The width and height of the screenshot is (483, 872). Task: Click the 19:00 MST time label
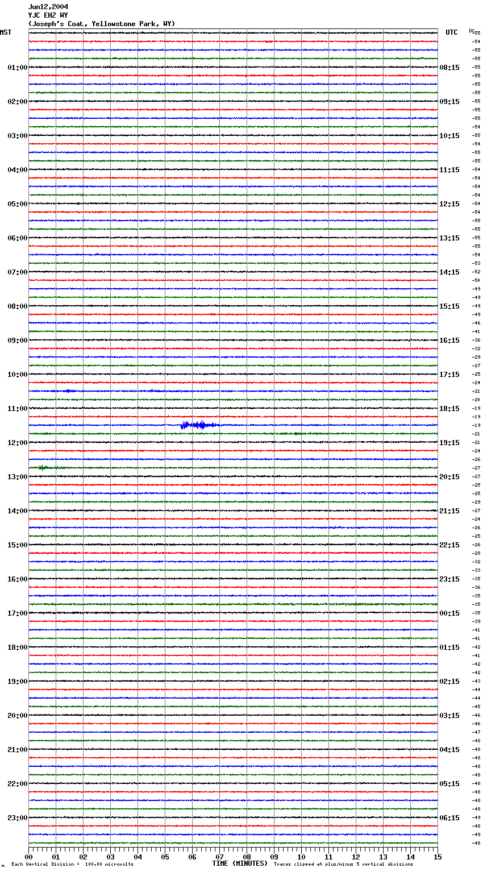point(18,682)
